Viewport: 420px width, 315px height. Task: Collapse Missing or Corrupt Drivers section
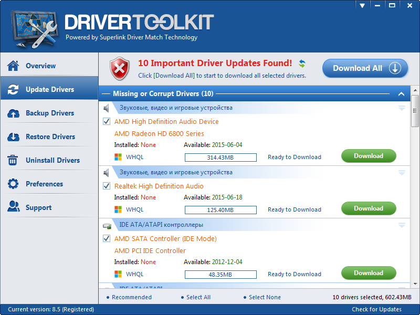pyautogui.click(x=401, y=94)
